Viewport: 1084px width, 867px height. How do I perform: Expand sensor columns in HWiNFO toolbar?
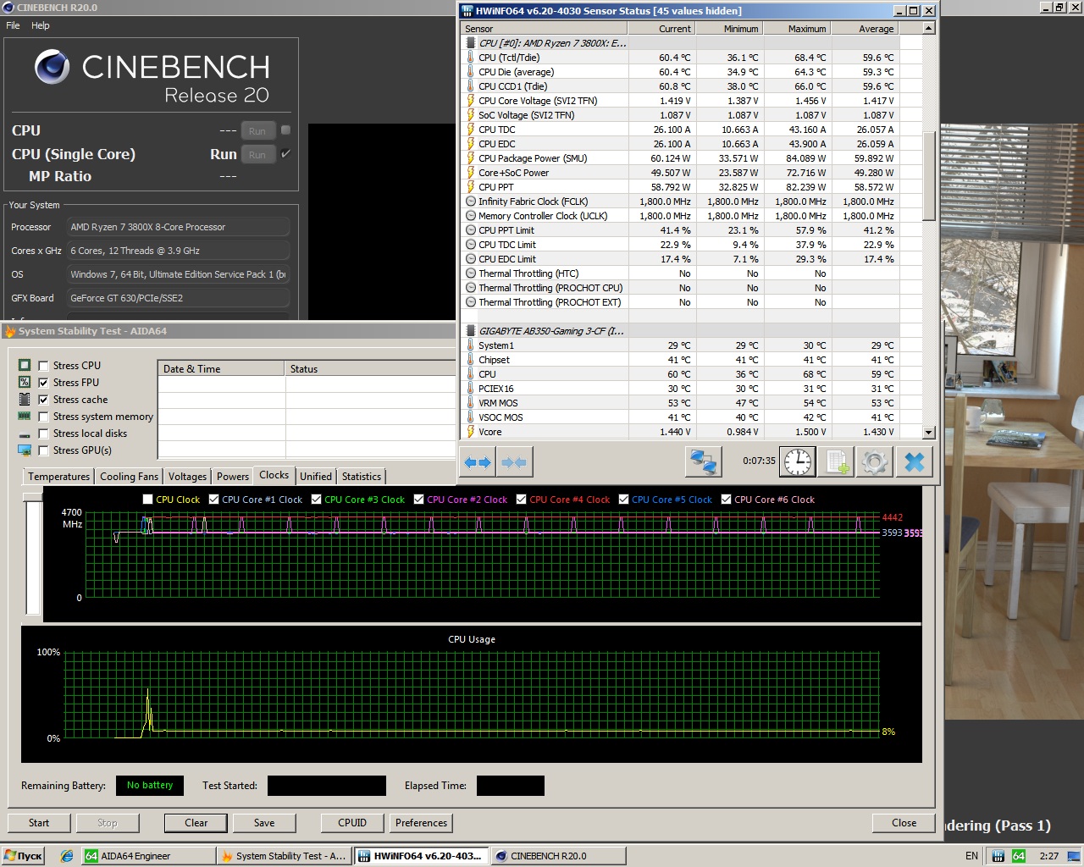tap(478, 462)
